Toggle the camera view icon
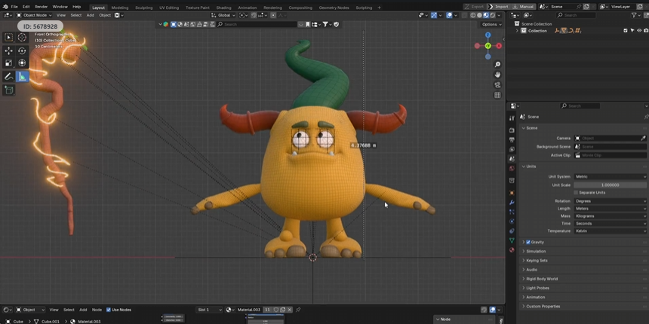Viewport: 649px width, 324px height. [497, 85]
